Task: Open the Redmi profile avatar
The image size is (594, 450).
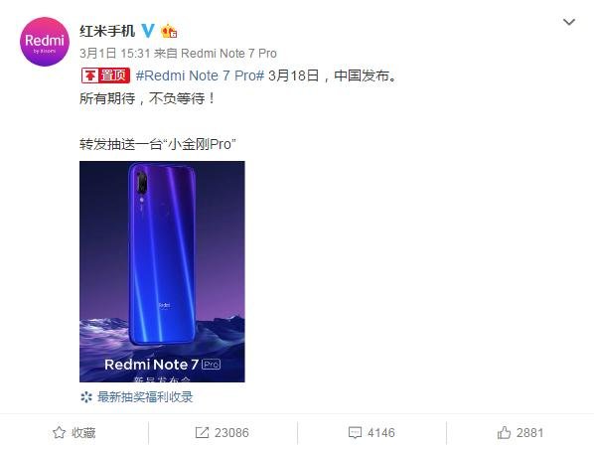Action: tap(45, 42)
